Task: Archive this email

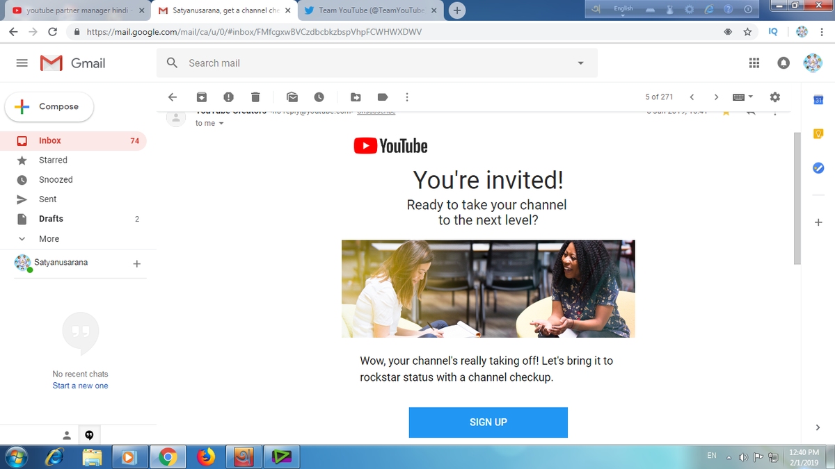Action: tap(202, 97)
